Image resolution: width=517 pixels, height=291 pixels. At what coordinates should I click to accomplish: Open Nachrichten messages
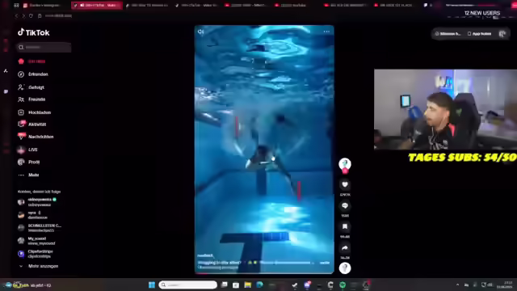[x=36, y=137]
